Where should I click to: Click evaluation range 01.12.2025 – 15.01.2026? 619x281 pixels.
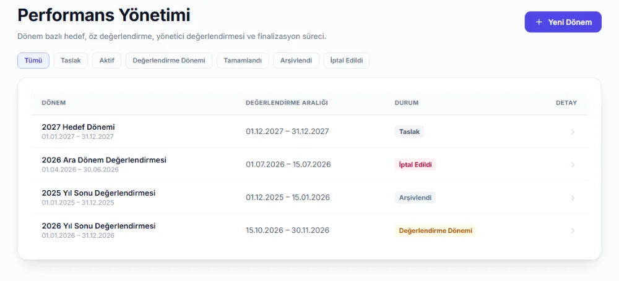pos(288,198)
